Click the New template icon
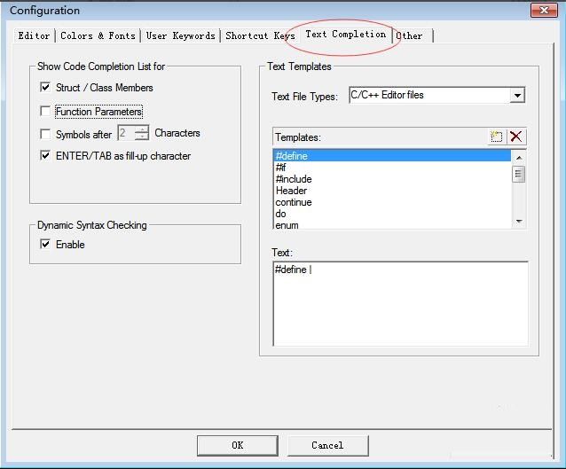 coord(497,137)
